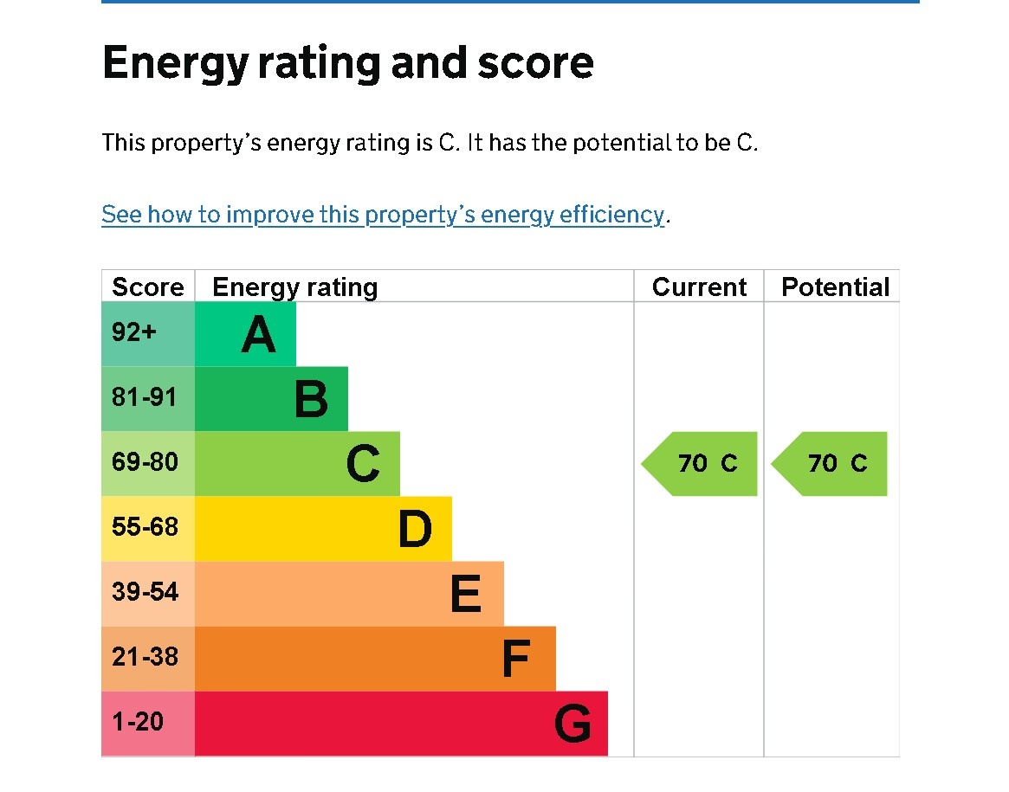This screenshot has height=792, width=1009.
Task: Click the orange E rating bar
Action: click(x=349, y=594)
